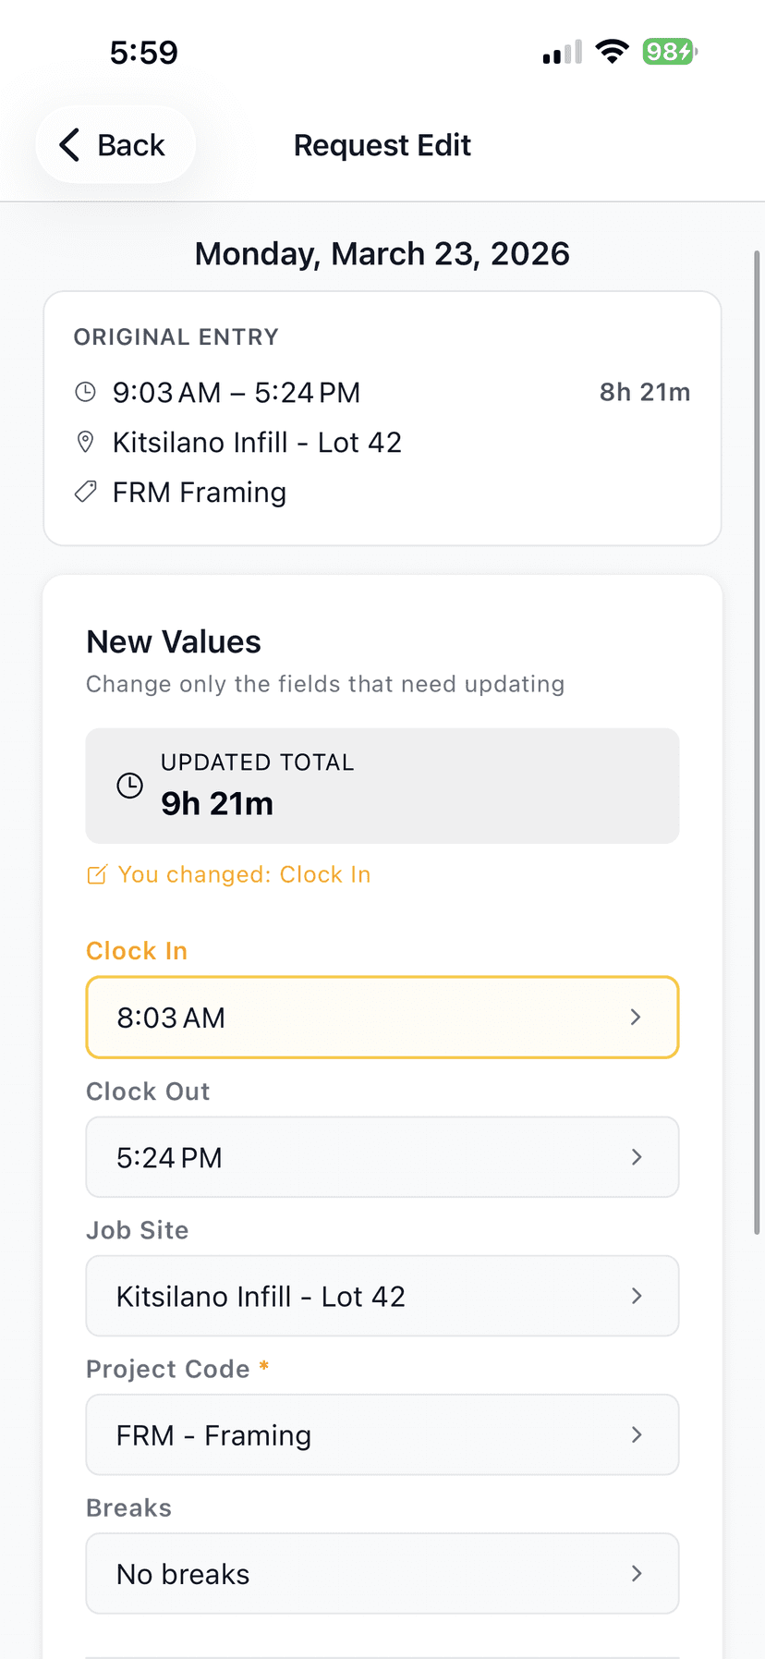Expand the Breaks selector showing No breaks
This screenshot has height=1659, width=765.
(x=382, y=1573)
